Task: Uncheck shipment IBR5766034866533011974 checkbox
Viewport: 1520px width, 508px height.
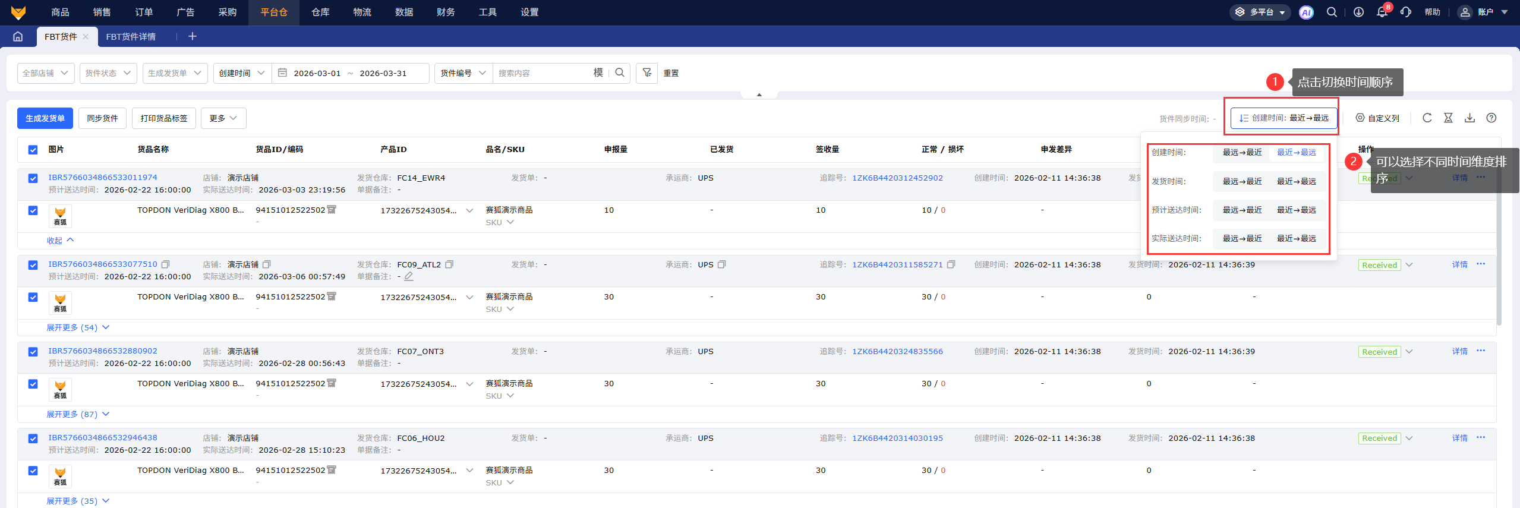Action: 33,178
